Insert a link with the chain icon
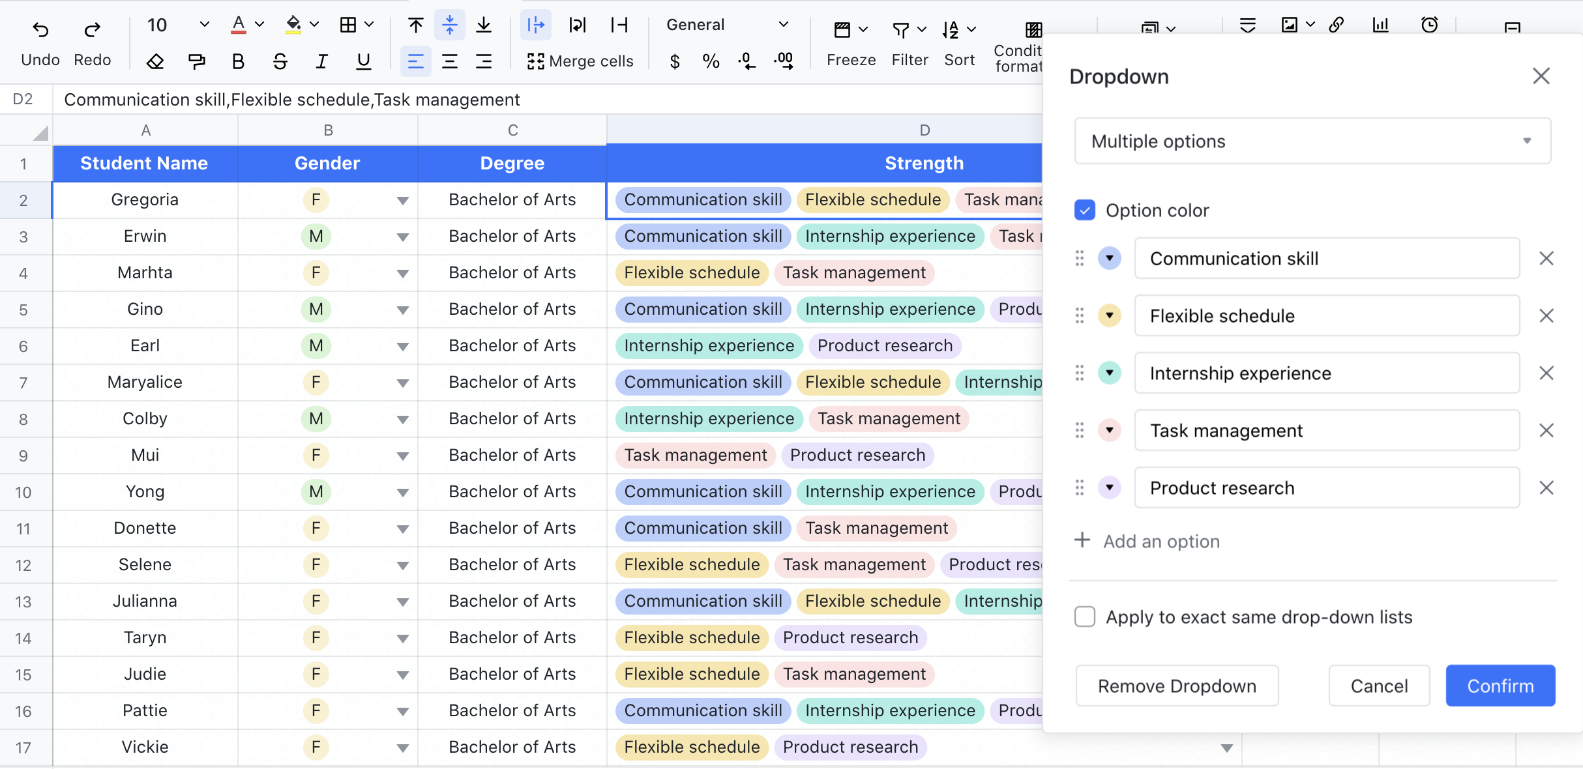 click(x=1336, y=25)
